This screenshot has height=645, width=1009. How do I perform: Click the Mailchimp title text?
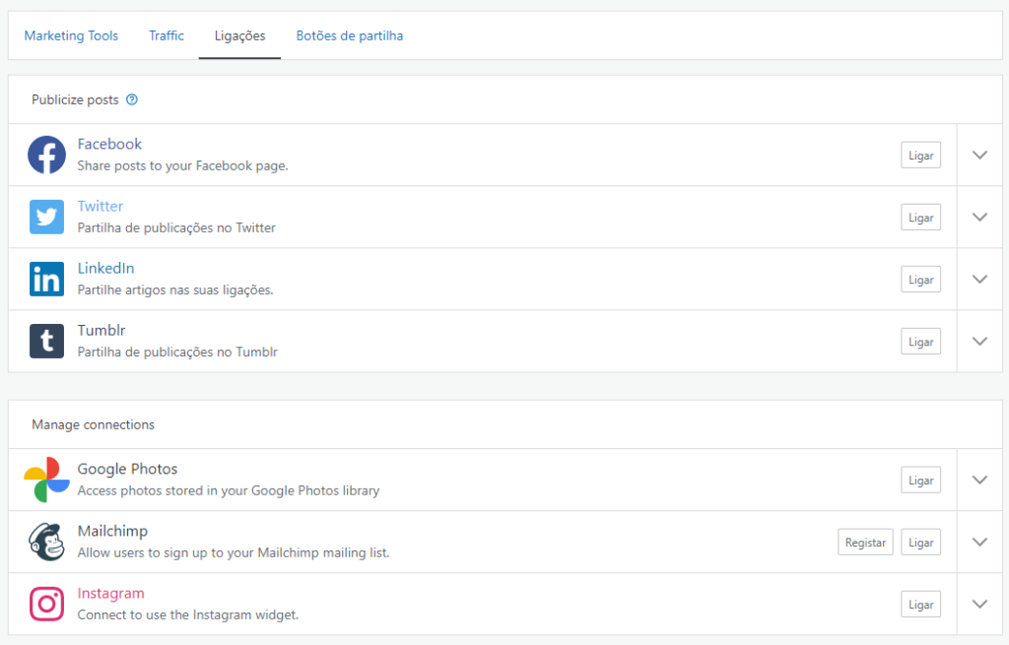tap(112, 531)
